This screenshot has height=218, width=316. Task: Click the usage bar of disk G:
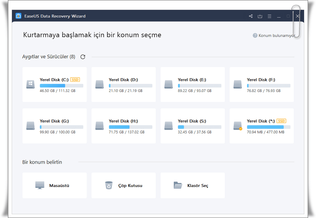pyautogui.click(x=61, y=127)
